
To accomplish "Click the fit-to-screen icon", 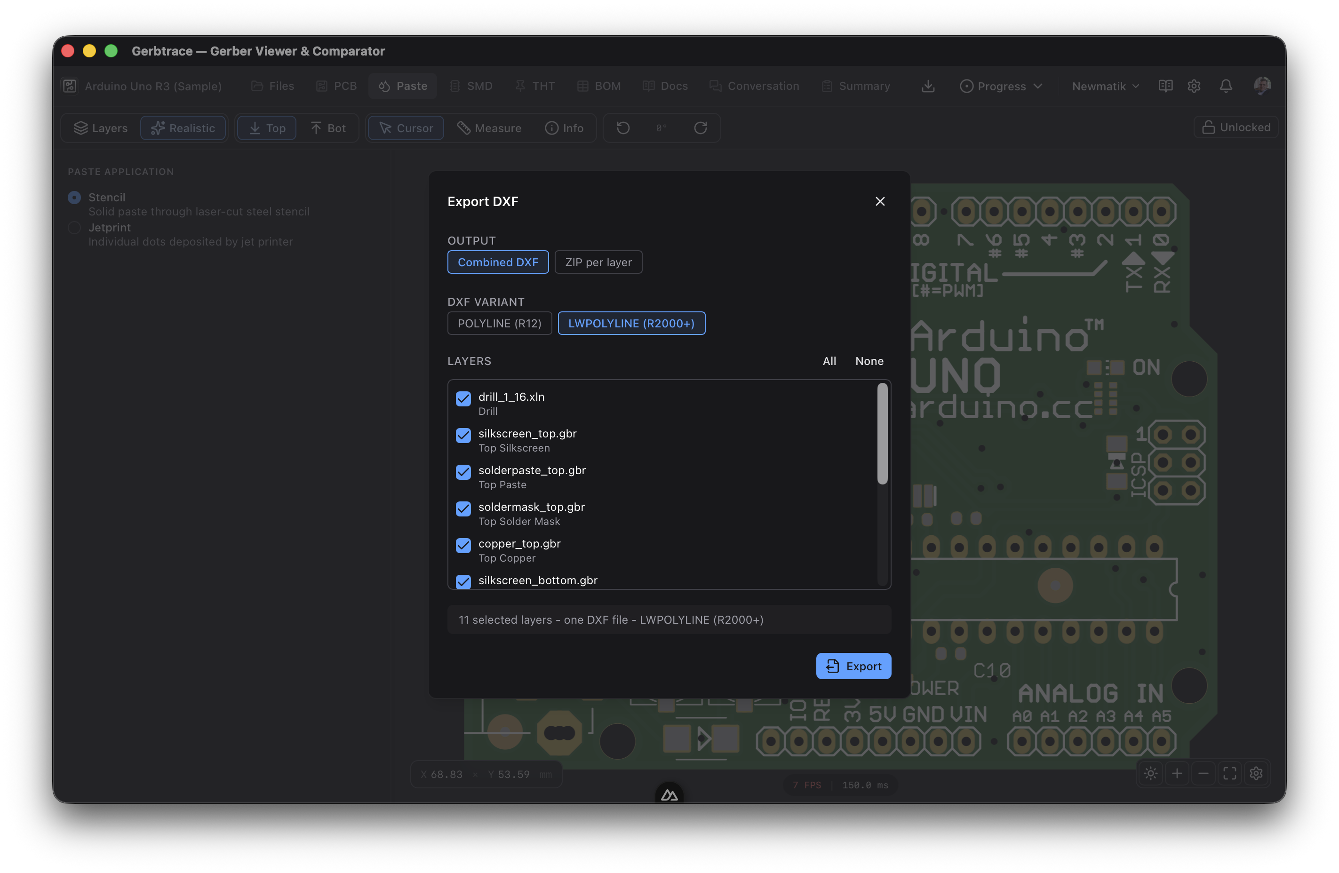I will coord(1229,773).
